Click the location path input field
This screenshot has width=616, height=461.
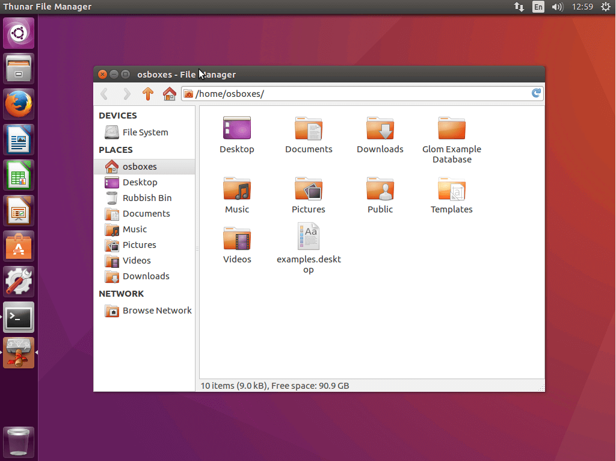[361, 94]
